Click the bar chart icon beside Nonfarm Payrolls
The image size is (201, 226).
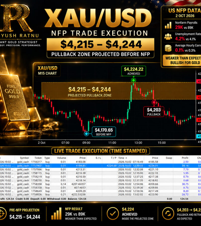pyautogui.click(x=168, y=25)
